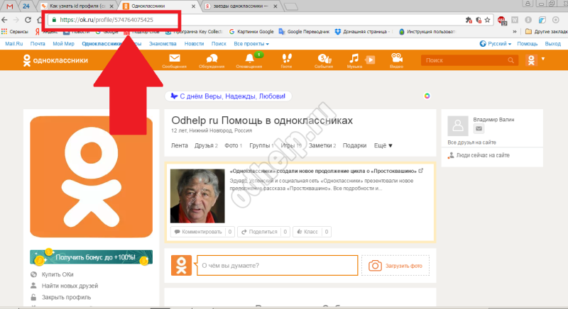The width and height of the screenshot is (568, 309).
Task: Select the Фото profile tab
Action: click(233, 146)
